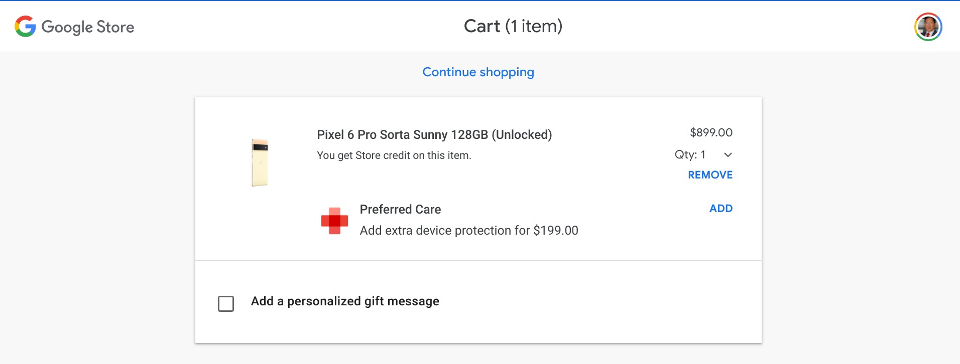The image size is (960, 364).
Task: Add Preferred Care protection to cart
Action: [x=721, y=209]
